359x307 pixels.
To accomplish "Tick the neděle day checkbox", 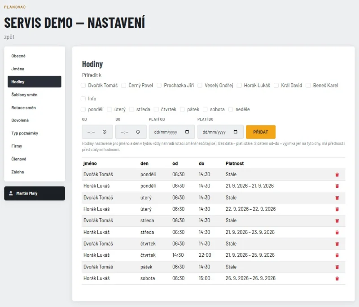I will [x=231, y=109].
